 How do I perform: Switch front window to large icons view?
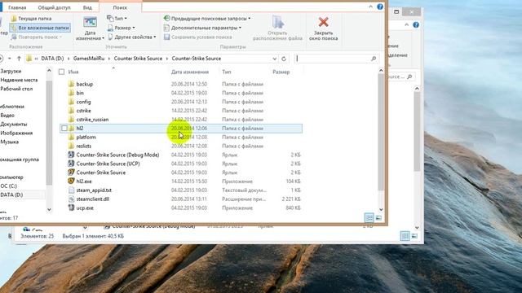tap(378, 218)
